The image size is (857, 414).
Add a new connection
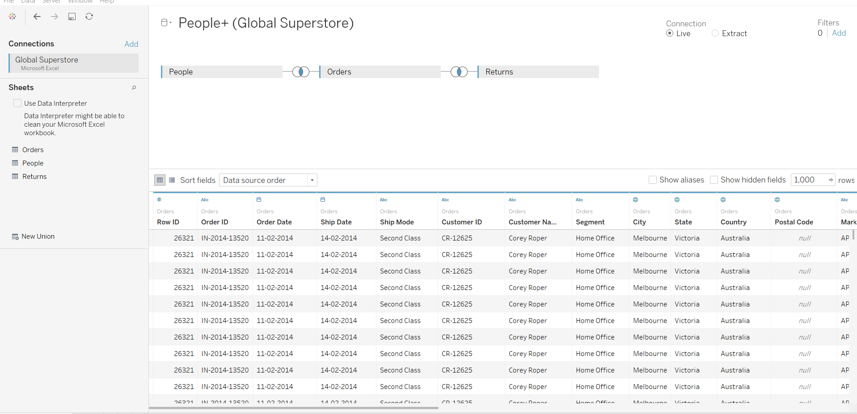[x=131, y=44]
